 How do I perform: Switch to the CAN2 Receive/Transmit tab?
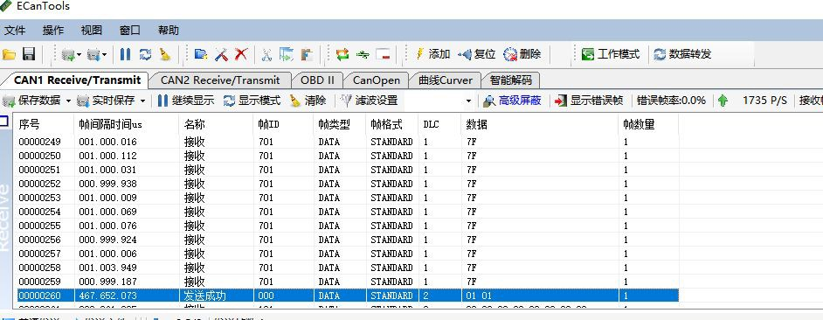pos(220,80)
